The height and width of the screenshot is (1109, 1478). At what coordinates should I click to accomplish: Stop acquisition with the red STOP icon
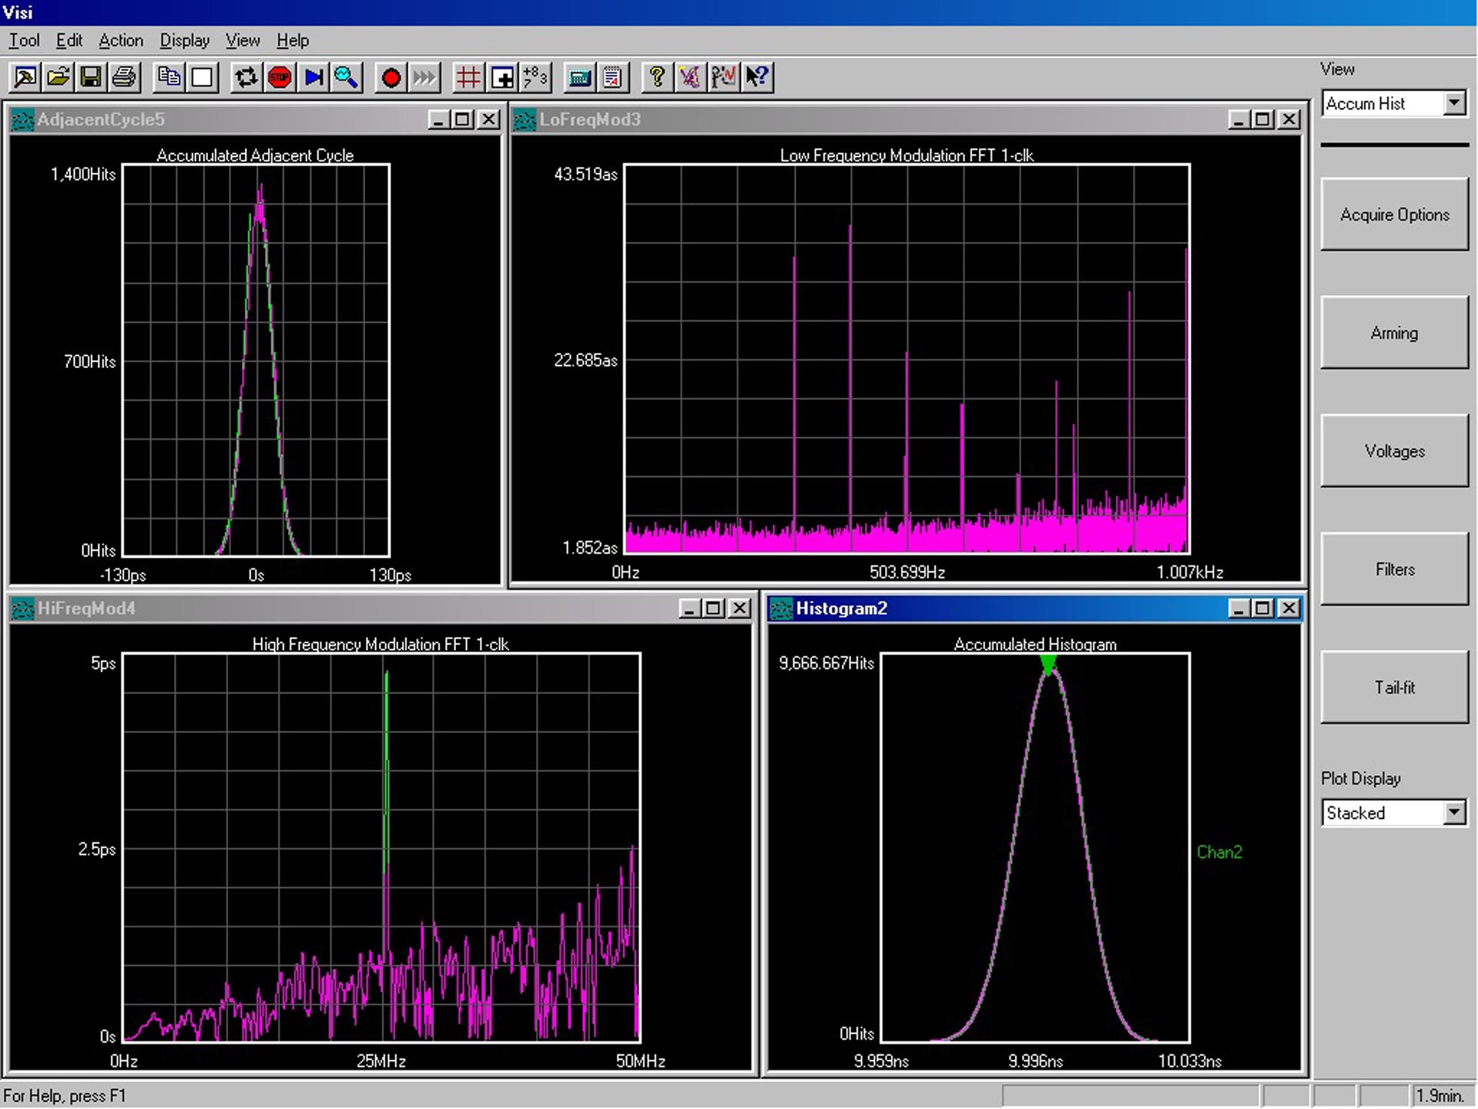(x=280, y=77)
